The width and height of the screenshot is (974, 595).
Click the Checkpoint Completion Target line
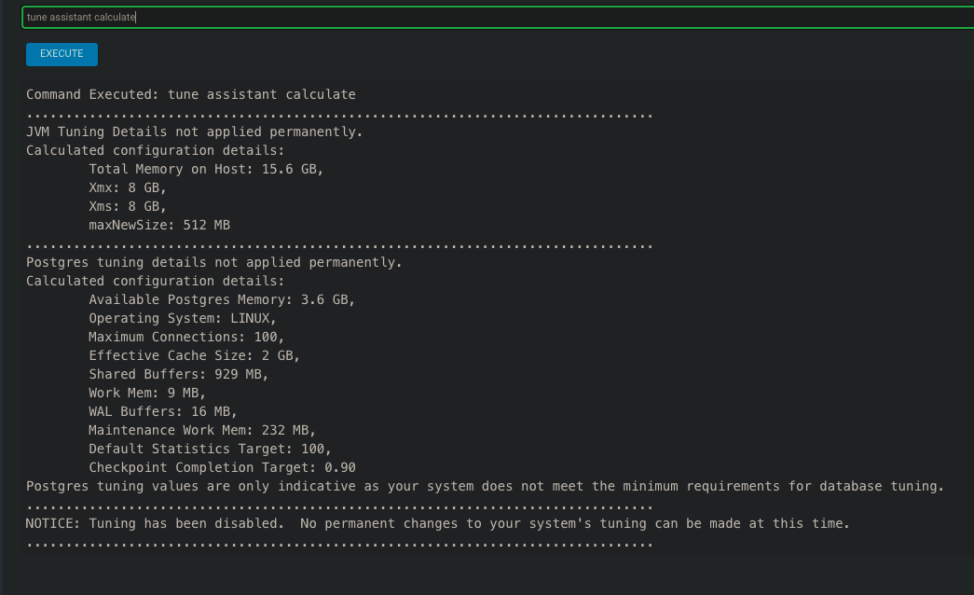[222, 467]
